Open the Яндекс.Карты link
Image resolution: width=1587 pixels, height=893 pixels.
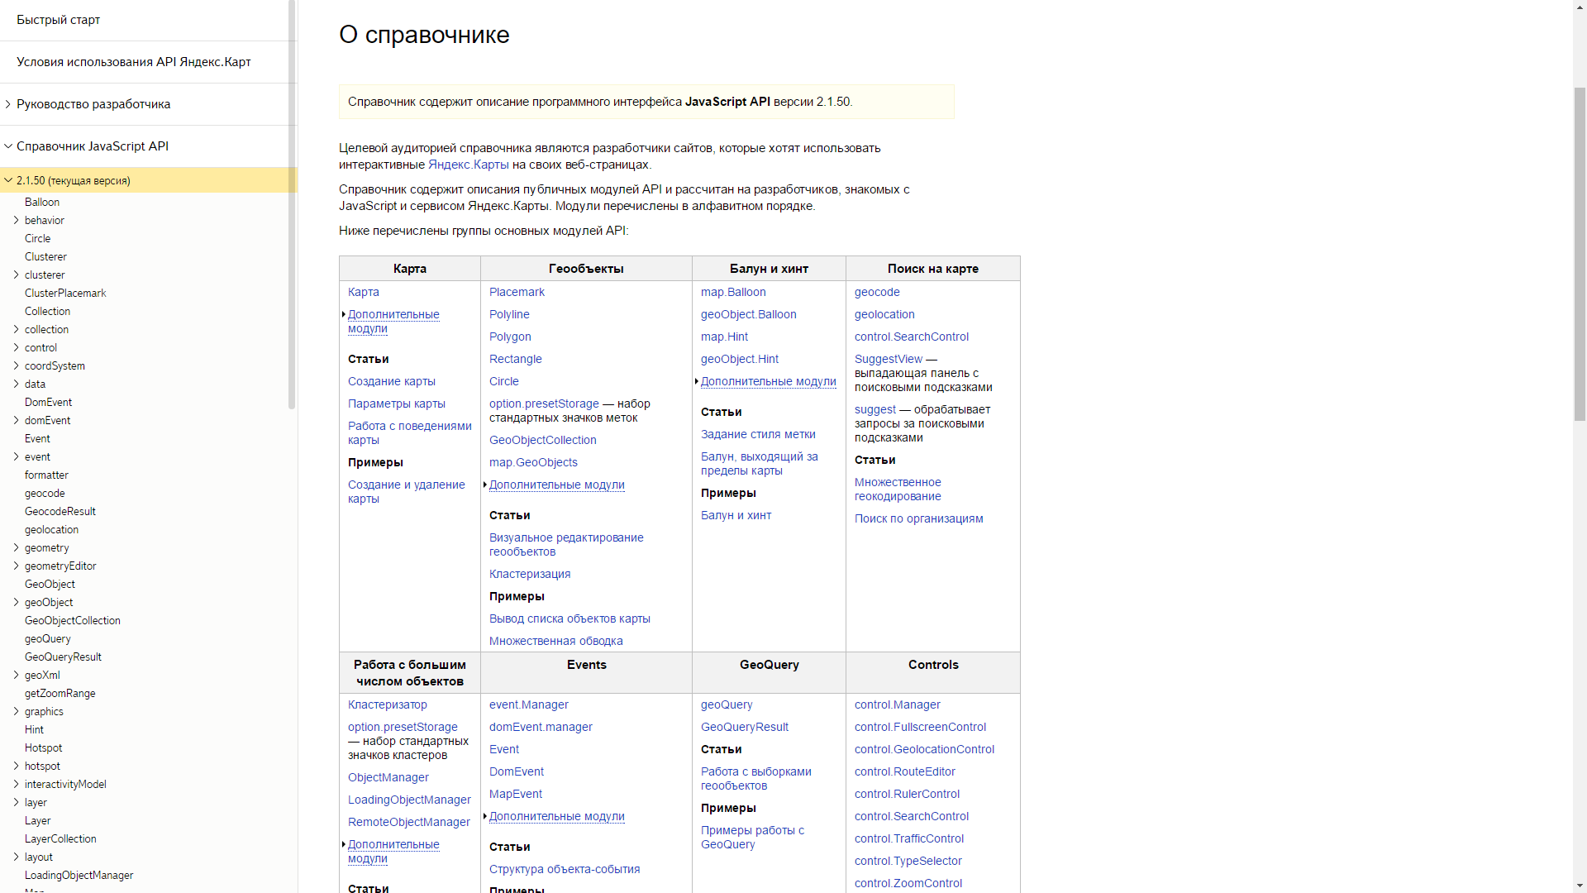468,165
